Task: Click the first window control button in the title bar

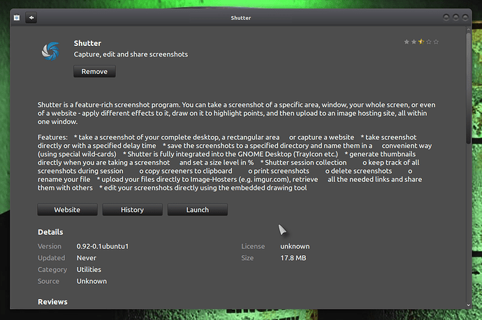Action: (446, 17)
